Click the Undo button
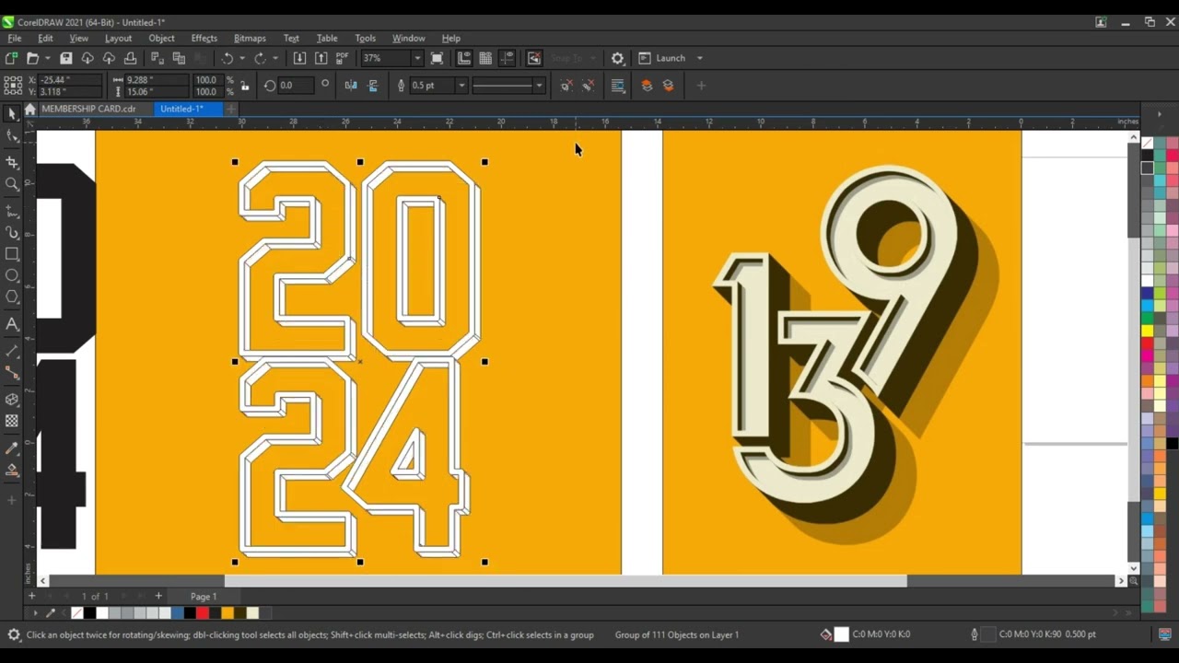The width and height of the screenshot is (1179, 663). tap(227, 58)
